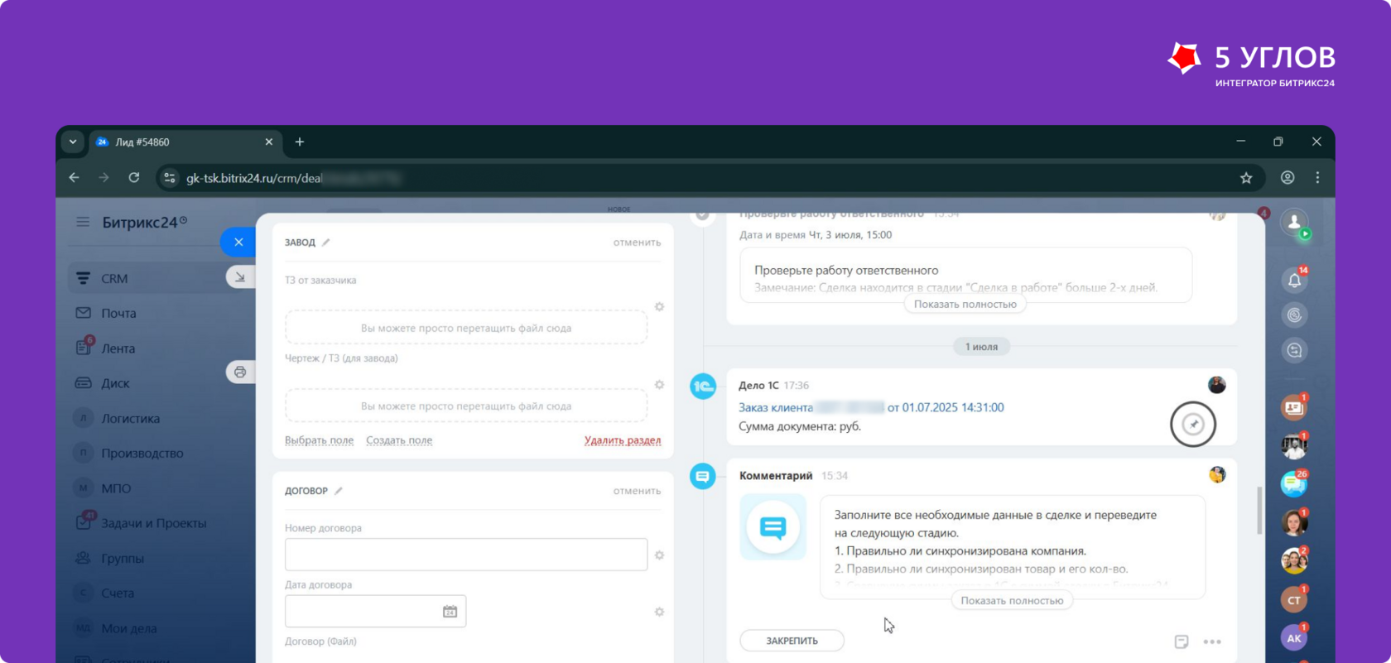
Task: Click отменить in the ДОГОВОР section
Action: (637, 491)
